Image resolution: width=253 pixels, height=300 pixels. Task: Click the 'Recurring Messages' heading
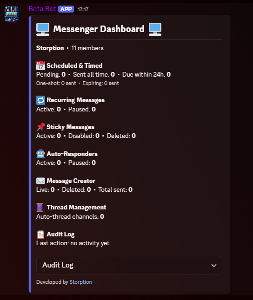[76, 100]
